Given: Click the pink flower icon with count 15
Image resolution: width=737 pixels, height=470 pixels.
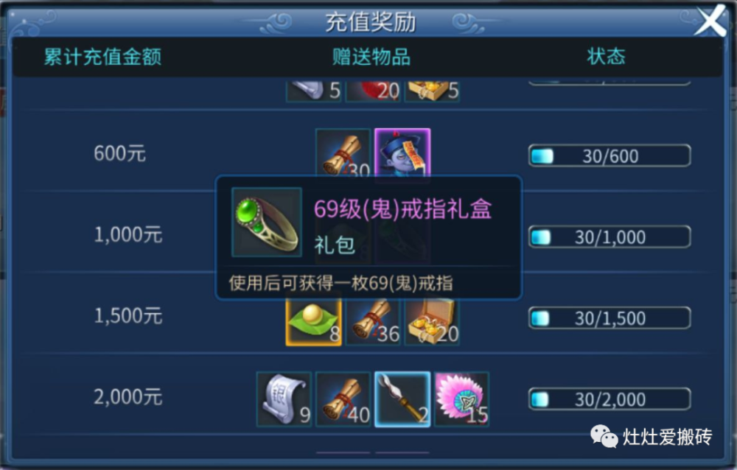Looking at the screenshot, I should pos(461,399).
